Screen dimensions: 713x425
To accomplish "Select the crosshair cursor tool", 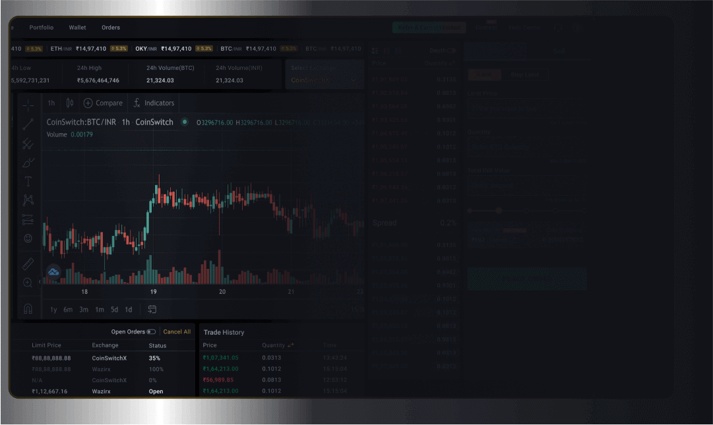I will [x=28, y=103].
